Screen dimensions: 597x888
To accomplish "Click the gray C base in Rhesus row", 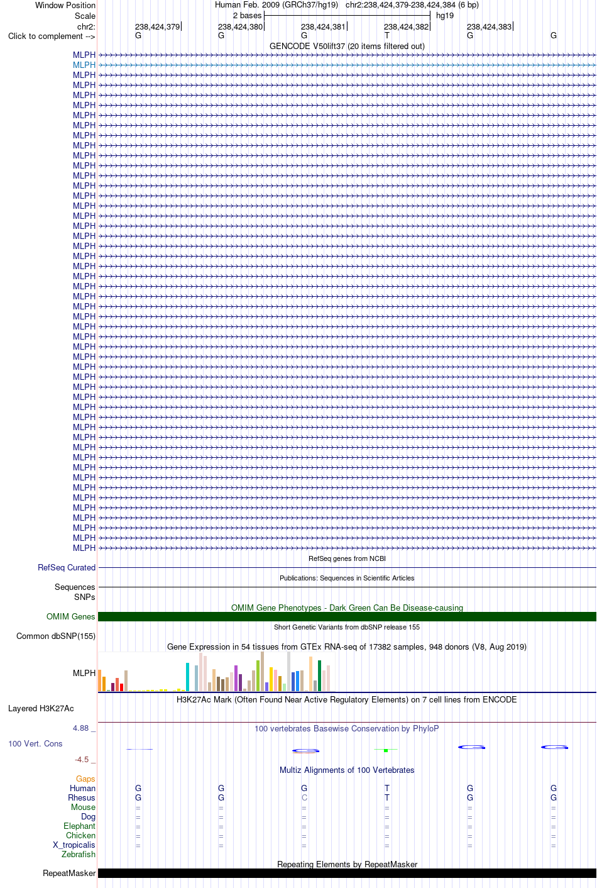I will click(x=304, y=797).
